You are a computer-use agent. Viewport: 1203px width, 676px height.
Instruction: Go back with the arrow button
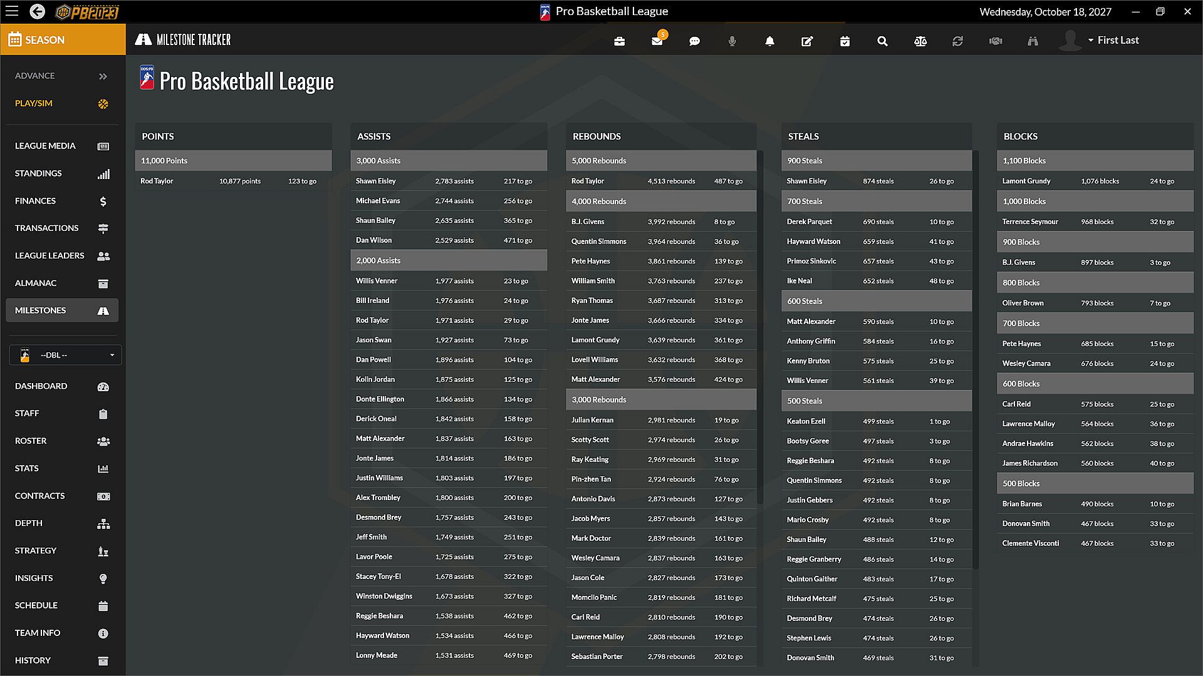37,11
